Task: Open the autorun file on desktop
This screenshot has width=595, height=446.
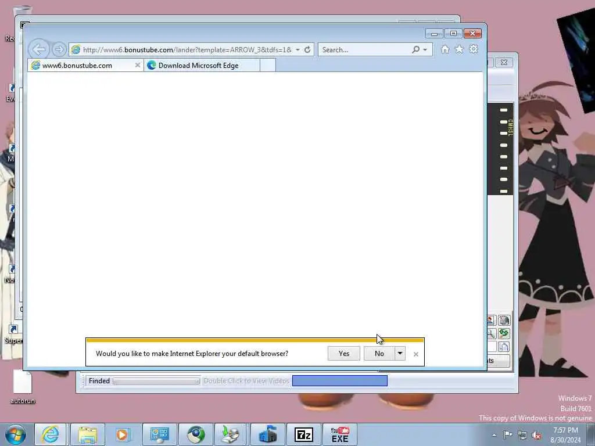Action: point(23,387)
